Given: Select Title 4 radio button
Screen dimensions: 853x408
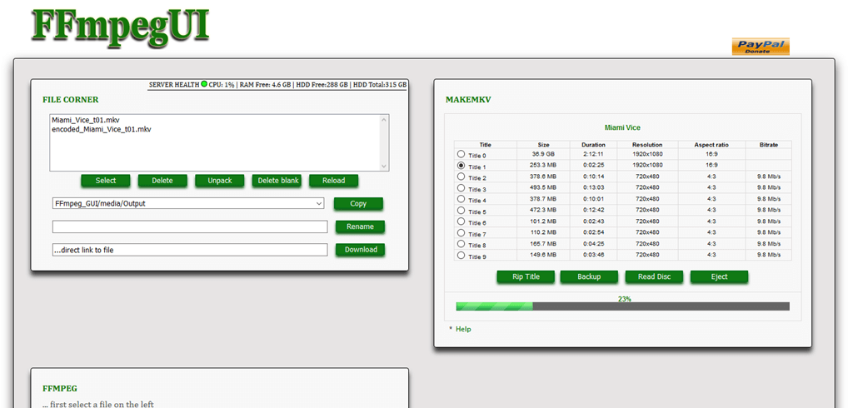Looking at the screenshot, I should click(461, 199).
